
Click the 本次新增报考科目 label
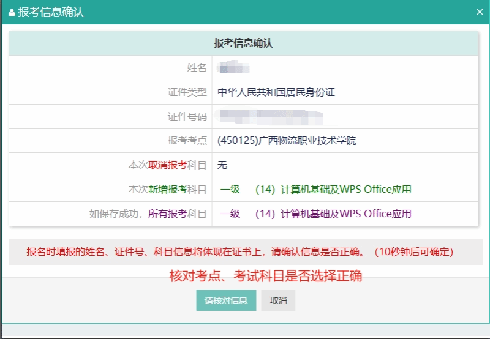(167, 190)
